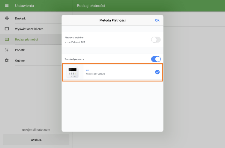
Task: Open the hamburger menu in the header
Action: (7, 6)
